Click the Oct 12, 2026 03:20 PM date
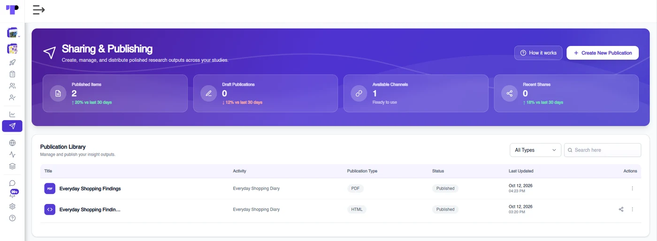This screenshot has width=657, height=241. (x=520, y=209)
